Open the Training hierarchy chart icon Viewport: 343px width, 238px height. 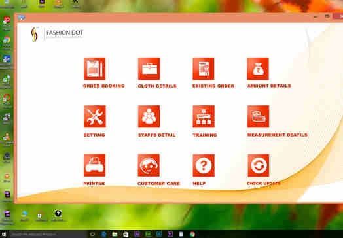tap(204, 116)
